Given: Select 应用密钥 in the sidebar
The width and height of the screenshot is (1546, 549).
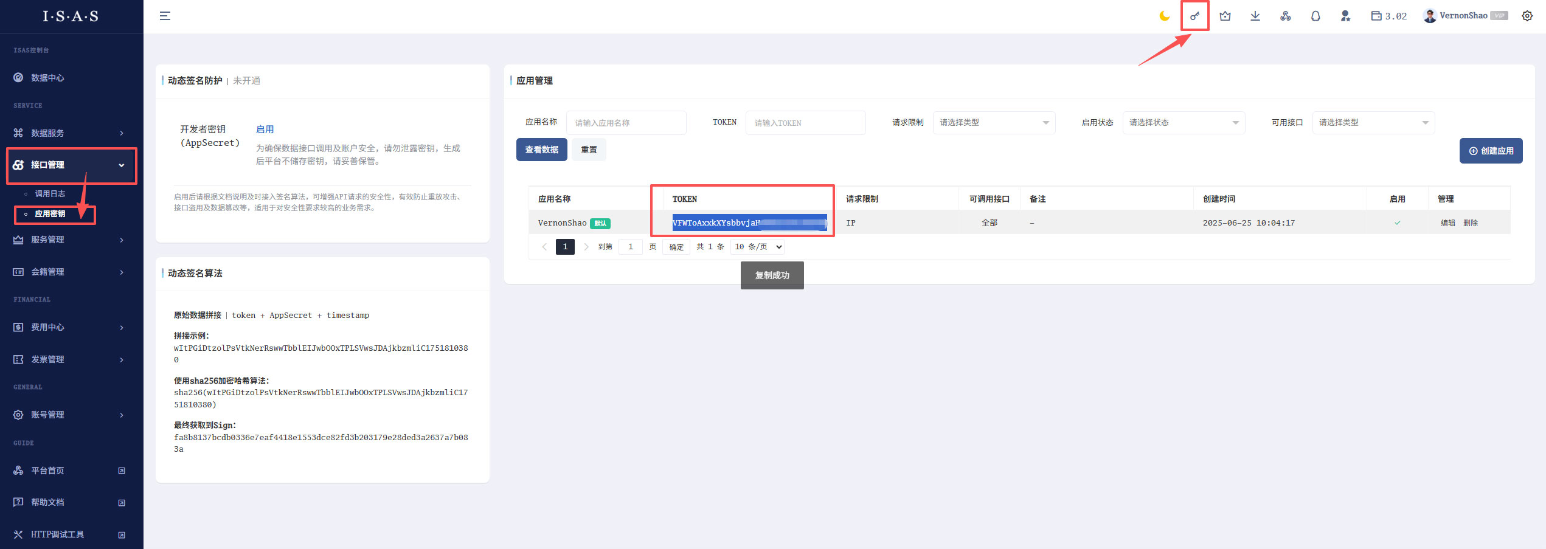Looking at the screenshot, I should (50, 214).
